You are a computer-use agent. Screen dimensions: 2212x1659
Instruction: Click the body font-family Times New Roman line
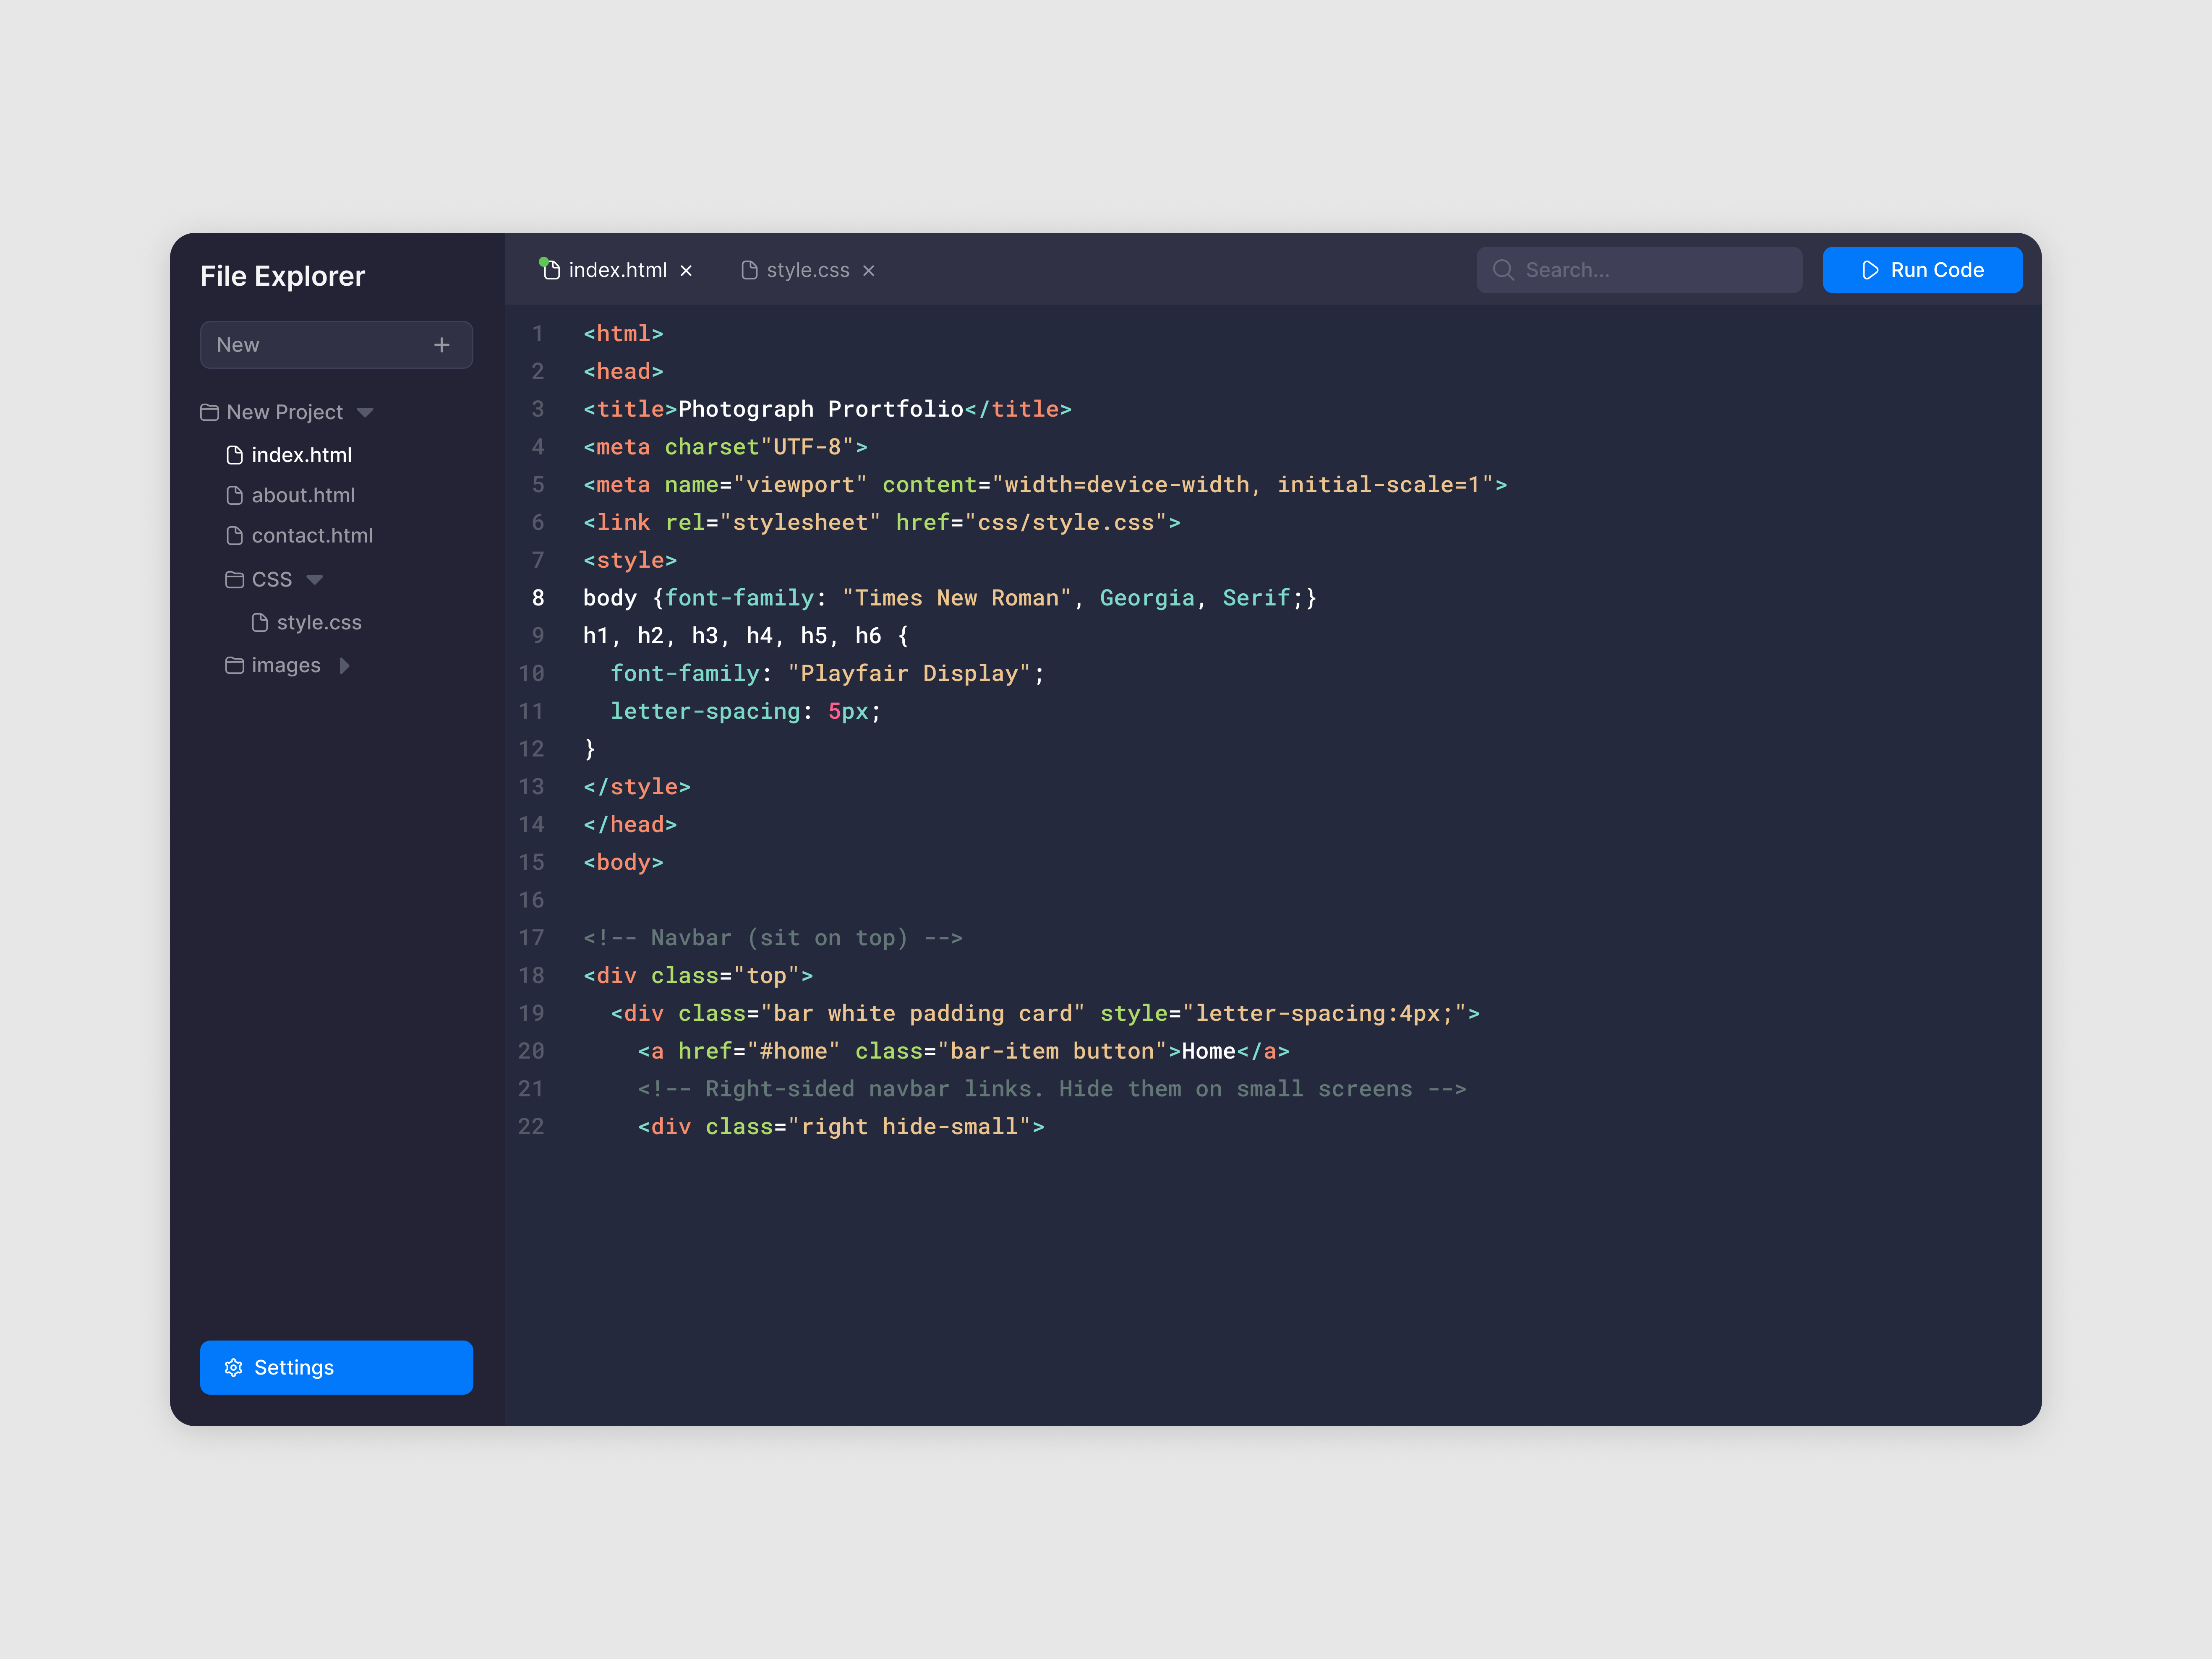coord(950,598)
